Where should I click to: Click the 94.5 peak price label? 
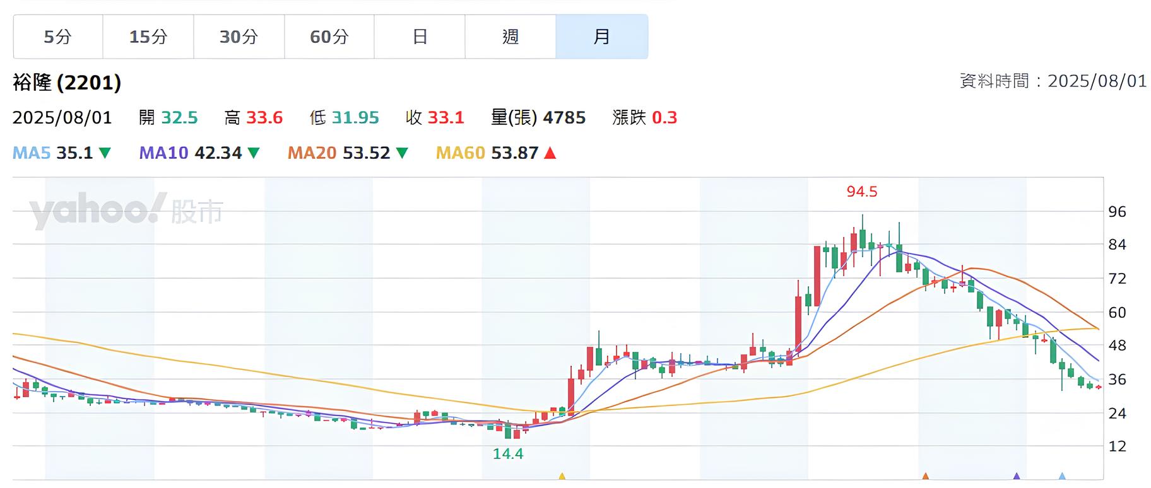click(x=862, y=192)
